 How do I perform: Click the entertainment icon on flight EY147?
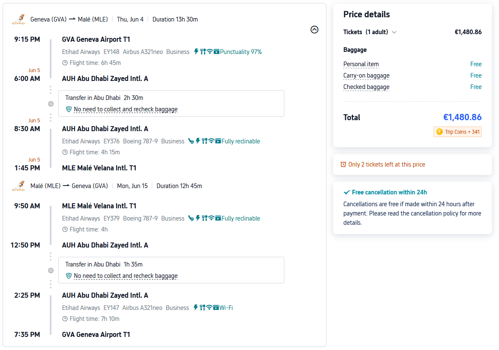[216, 308]
